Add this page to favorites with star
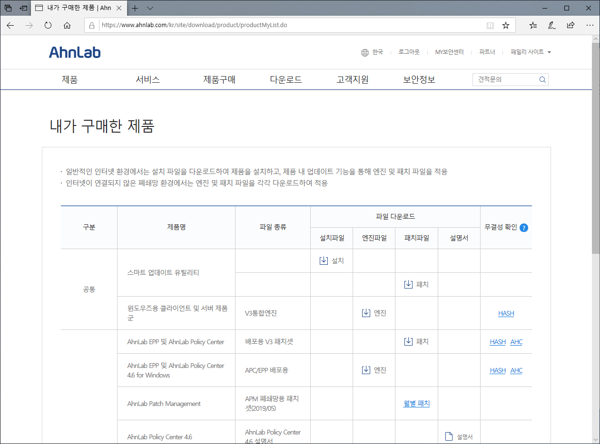Viewport: 600px width, 444px height. (506, 25)
